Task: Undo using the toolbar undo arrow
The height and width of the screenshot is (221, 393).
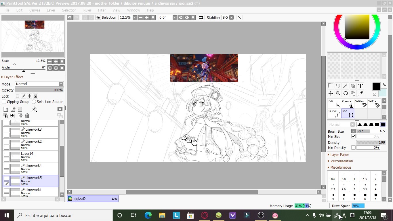Action: pos(70,18)
